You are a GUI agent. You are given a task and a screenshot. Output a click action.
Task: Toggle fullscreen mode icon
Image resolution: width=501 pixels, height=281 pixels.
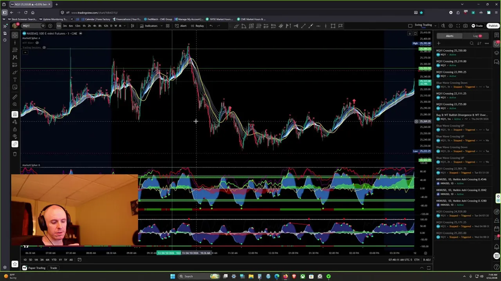(x=458, y=26)
